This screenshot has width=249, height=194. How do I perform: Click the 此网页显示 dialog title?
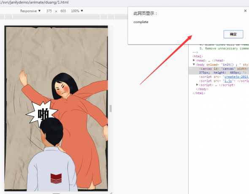coord(145,13)
